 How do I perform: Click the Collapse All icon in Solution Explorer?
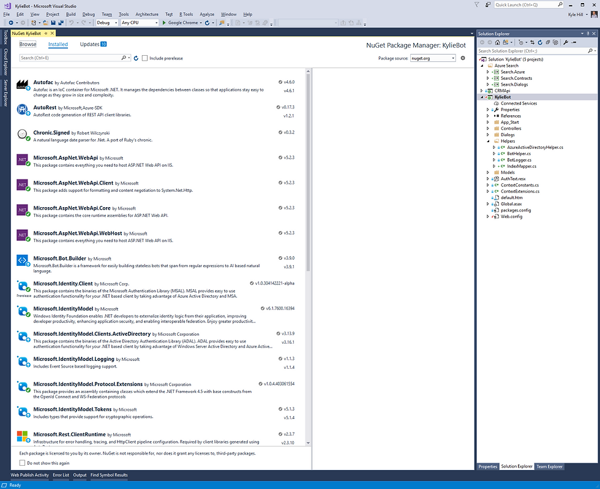547,42
